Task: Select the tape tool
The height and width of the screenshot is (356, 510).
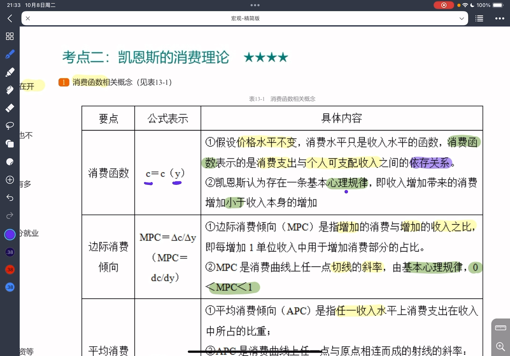Action: pyautogui.click(x=10, y=90)
